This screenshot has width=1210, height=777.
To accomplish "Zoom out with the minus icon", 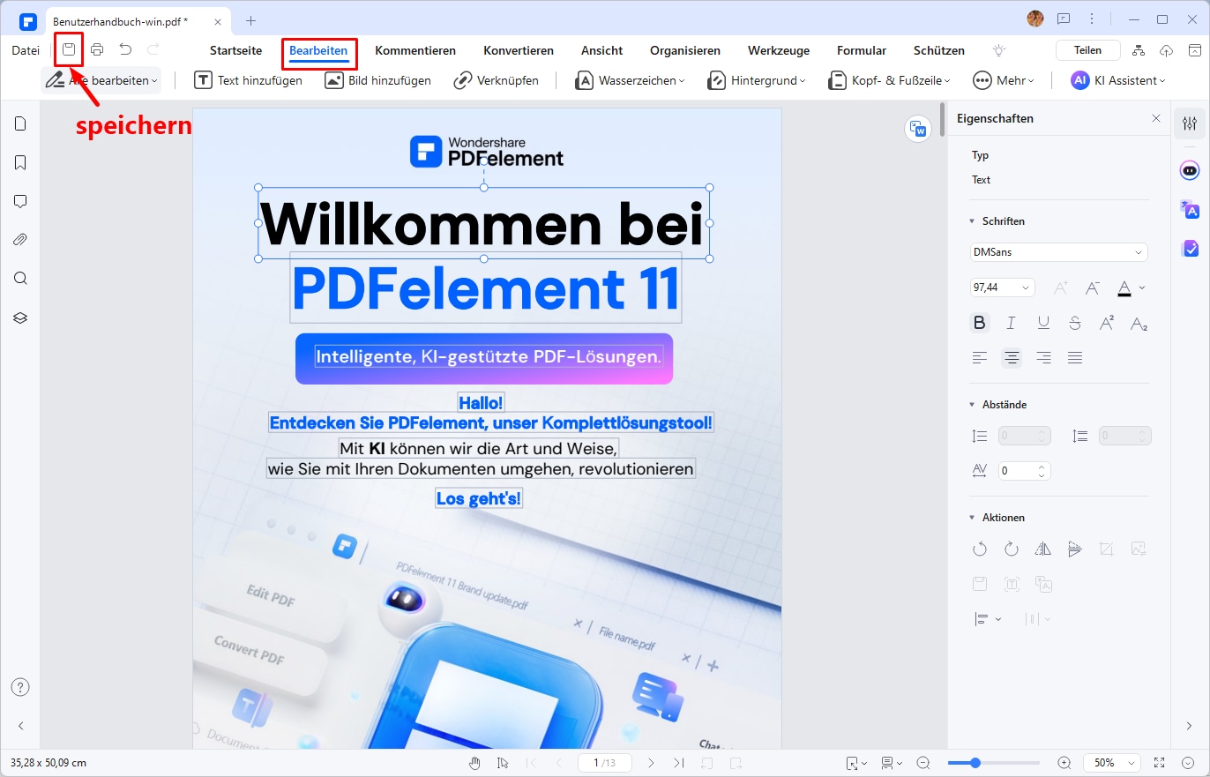I will coord(922,763).
